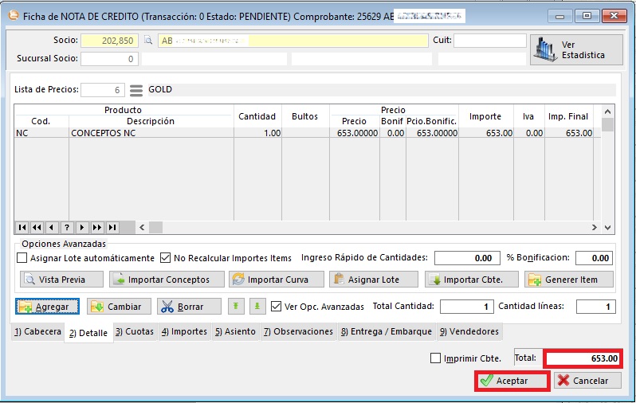Open the Observaciones tab
636x403 pixels.
(x=298, y=331)
